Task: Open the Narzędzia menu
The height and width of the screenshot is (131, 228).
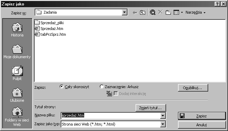Action: click(195, 13)
